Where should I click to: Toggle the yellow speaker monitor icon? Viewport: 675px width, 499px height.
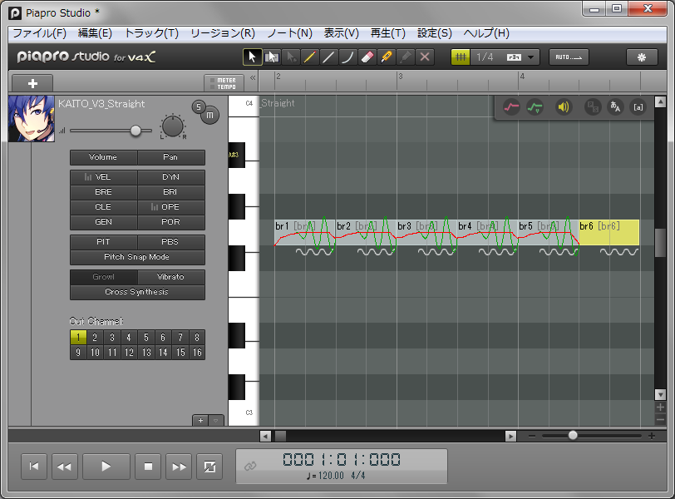(563, 106)
